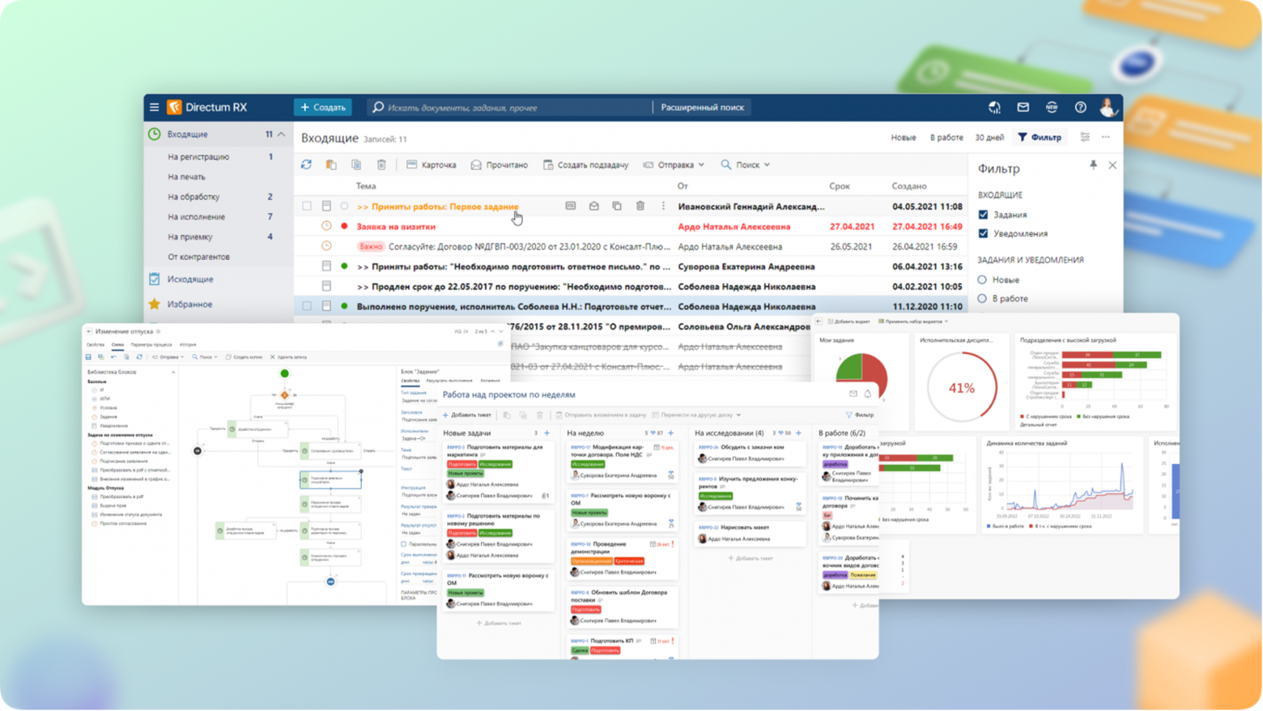Select the 30 дней quick filter
1263x711 pixels.
click(x=989, y=137)
